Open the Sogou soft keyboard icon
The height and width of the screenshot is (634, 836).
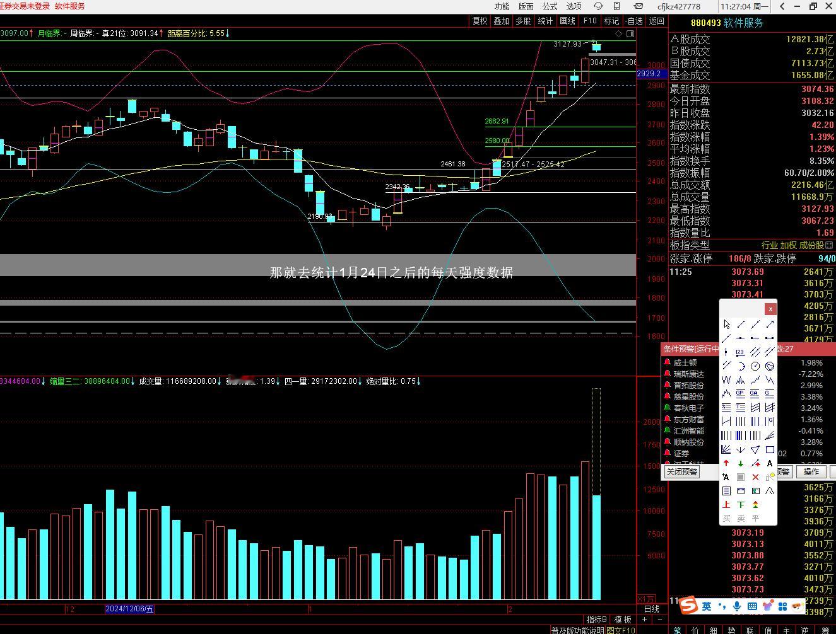pos(752,606)
